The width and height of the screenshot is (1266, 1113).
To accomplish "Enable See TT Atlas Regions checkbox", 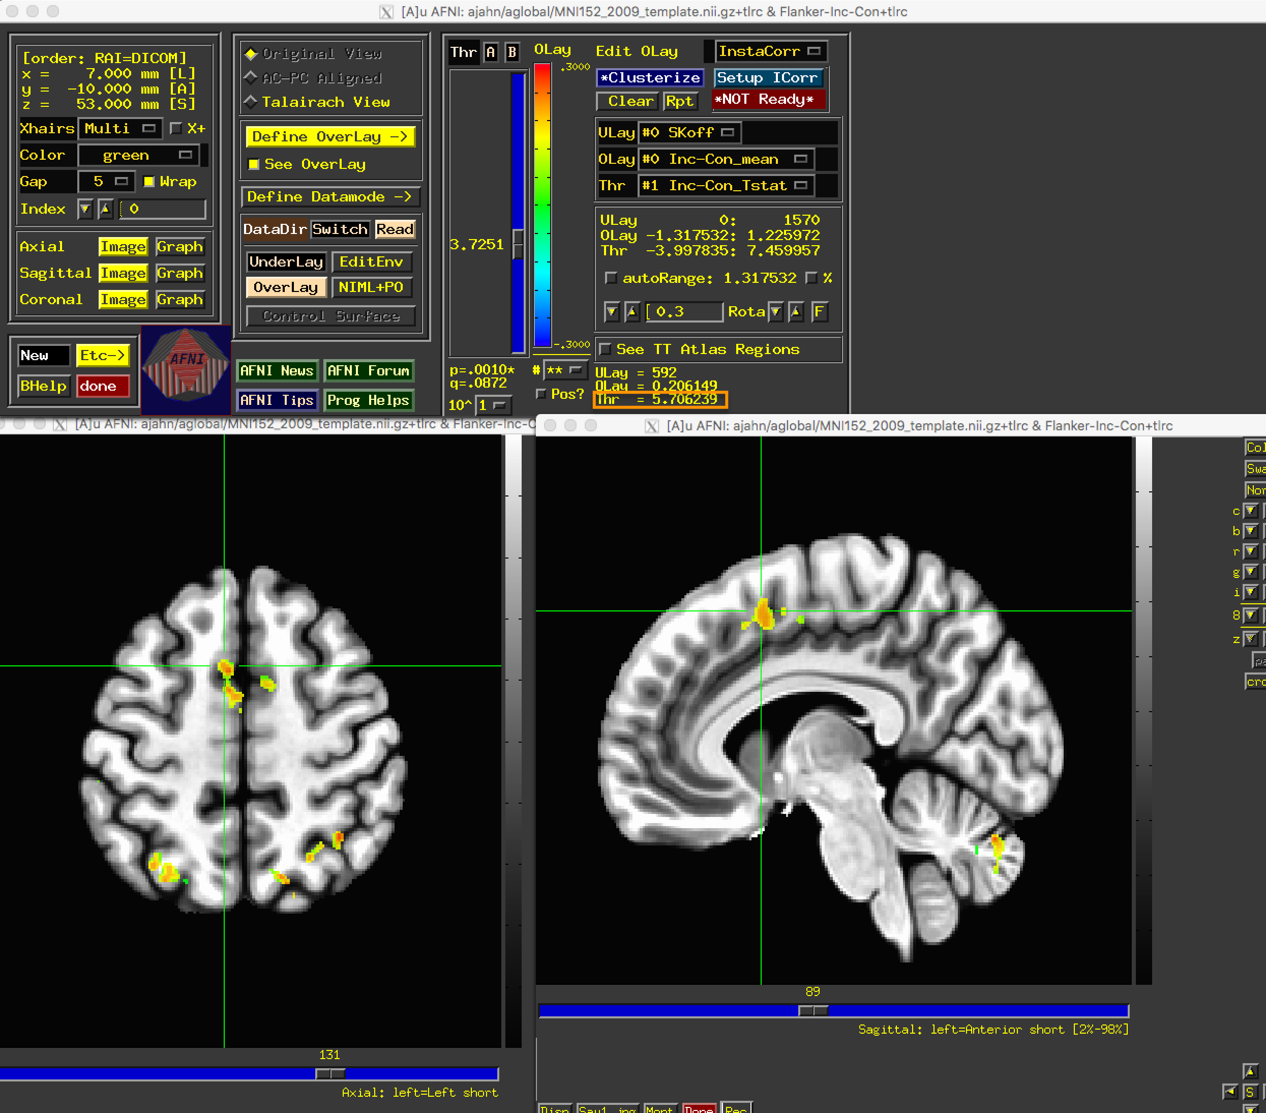I will (x=605, y=349).
